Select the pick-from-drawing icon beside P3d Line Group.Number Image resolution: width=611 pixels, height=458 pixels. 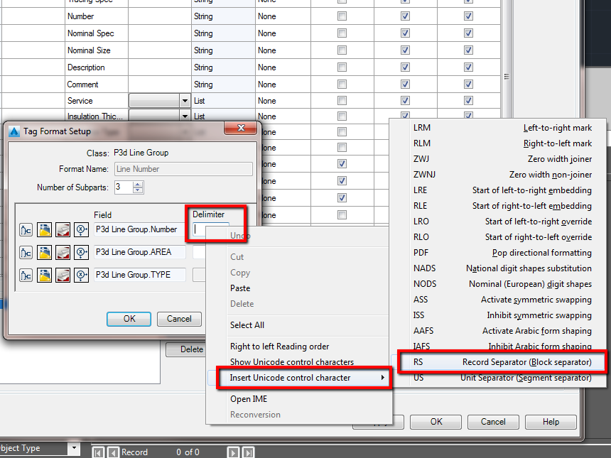[26, 229]
